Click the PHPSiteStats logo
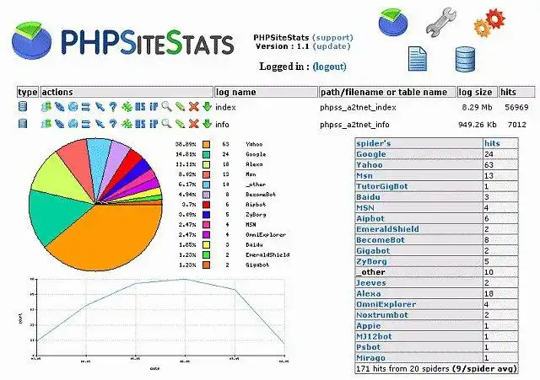Image resolution: width=540 pixels, height=380 pixels. [x=122, y=42]
